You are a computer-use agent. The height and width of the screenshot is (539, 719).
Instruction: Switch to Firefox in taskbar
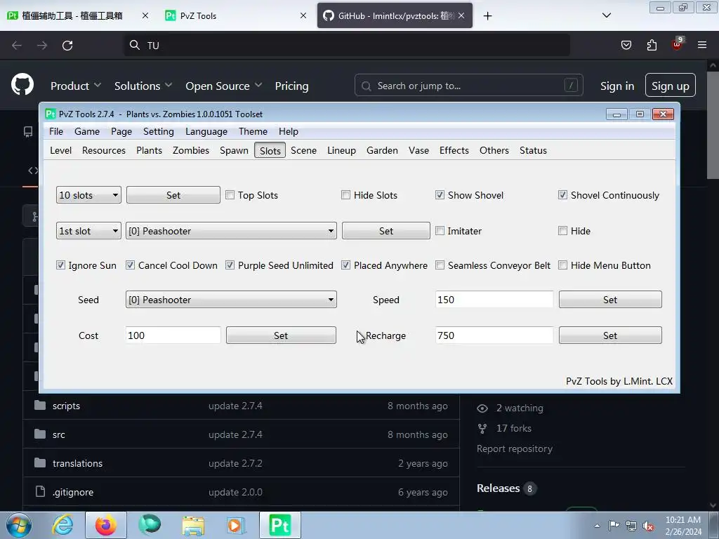[x=106, y=525]
